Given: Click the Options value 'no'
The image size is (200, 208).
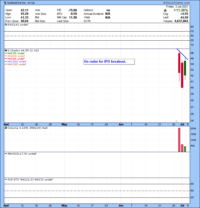Looking at the screenshot, I should (108, 10).
